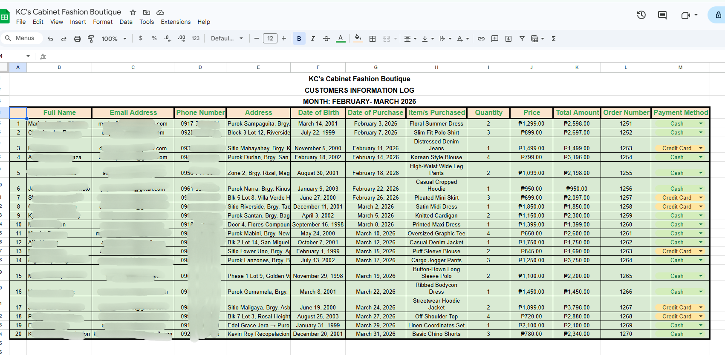The height and width of the screenshot is (355, 725).
Task: Click the print icon in toolbar
Action: coord(77,39)
